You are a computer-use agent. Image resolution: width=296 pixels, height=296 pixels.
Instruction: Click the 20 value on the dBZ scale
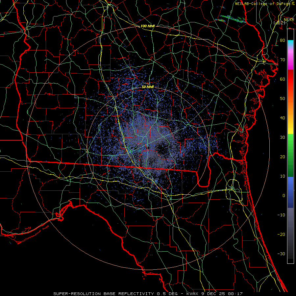[283, 157]
